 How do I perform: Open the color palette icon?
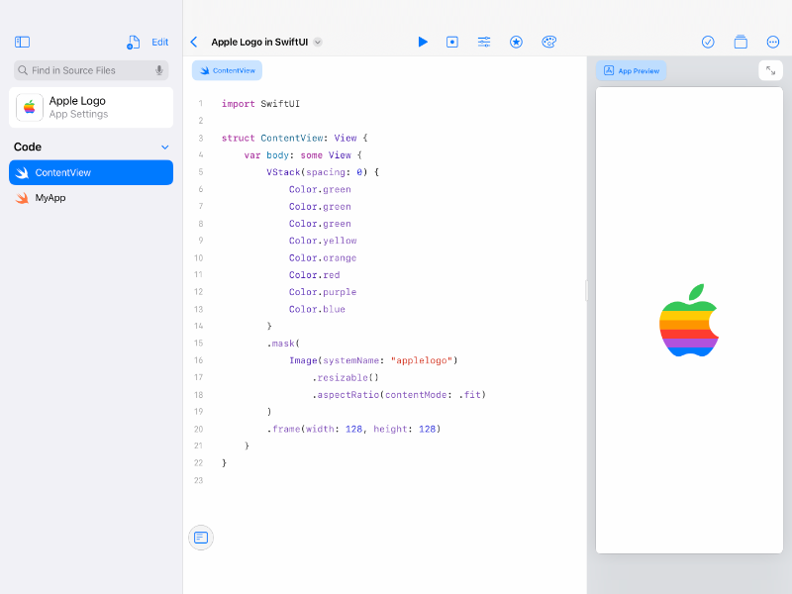tap(549, 42)
